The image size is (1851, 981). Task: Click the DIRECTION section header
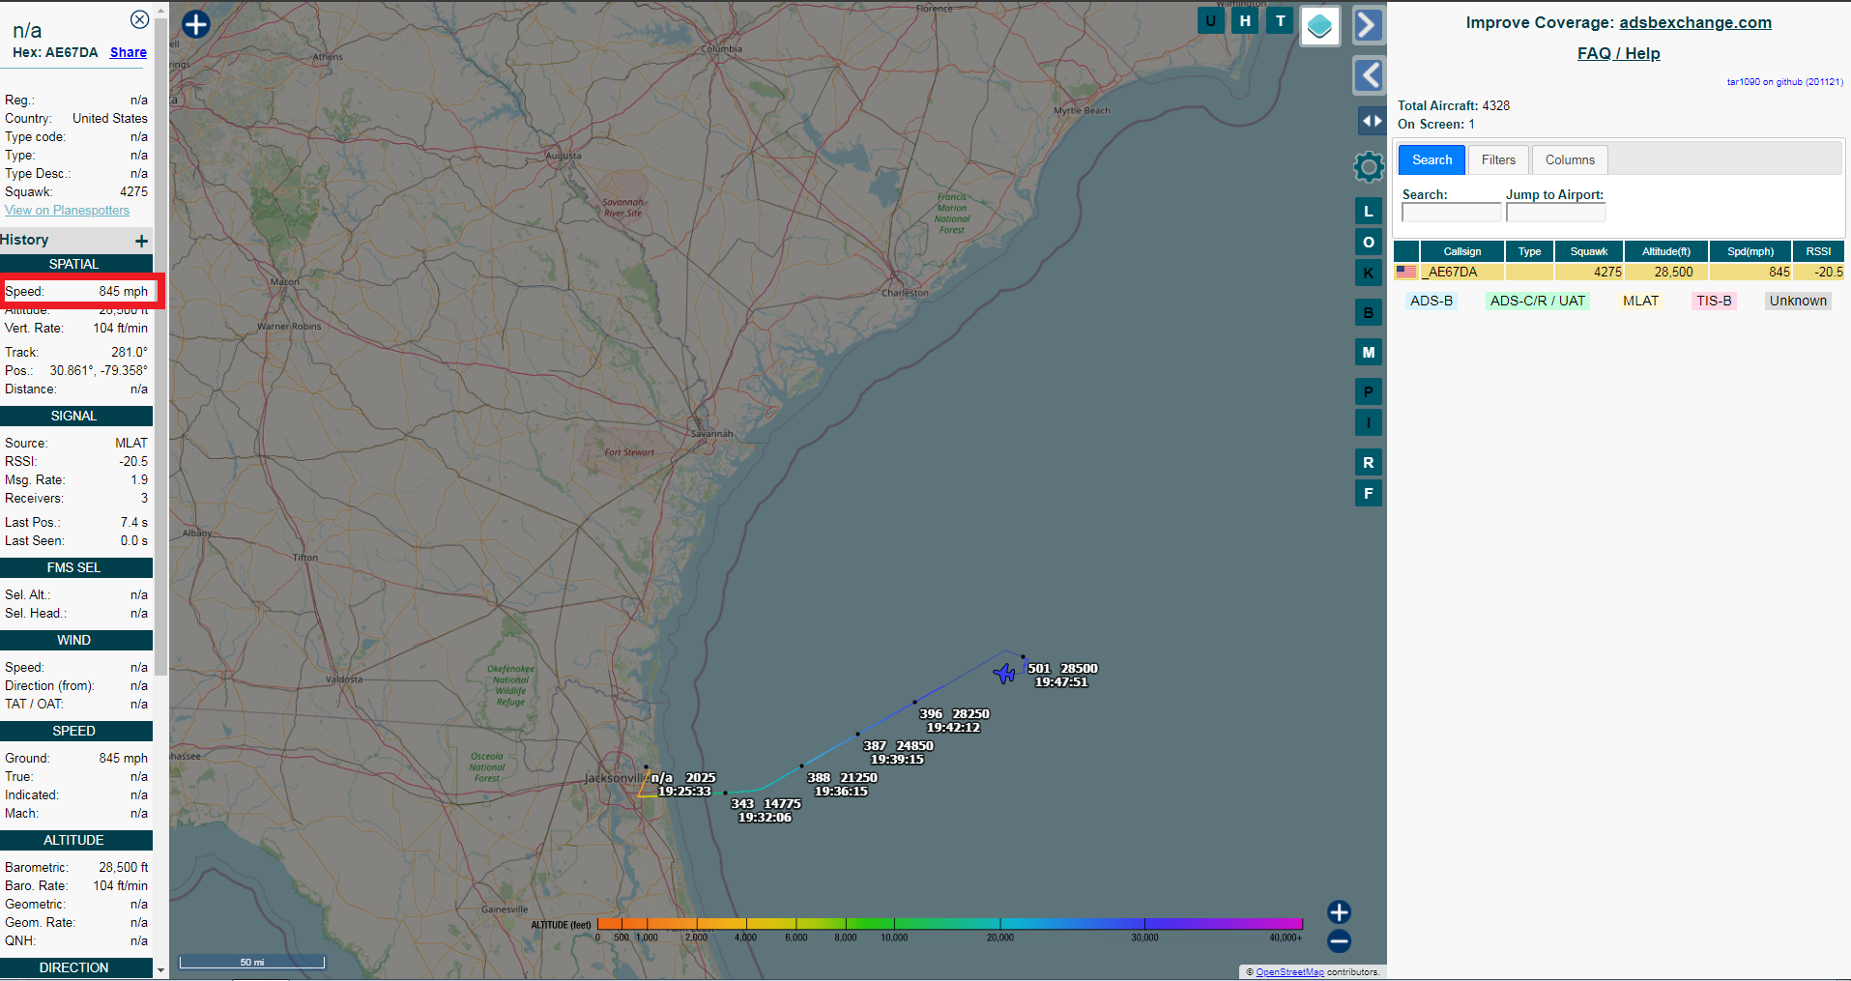(76, 967)
